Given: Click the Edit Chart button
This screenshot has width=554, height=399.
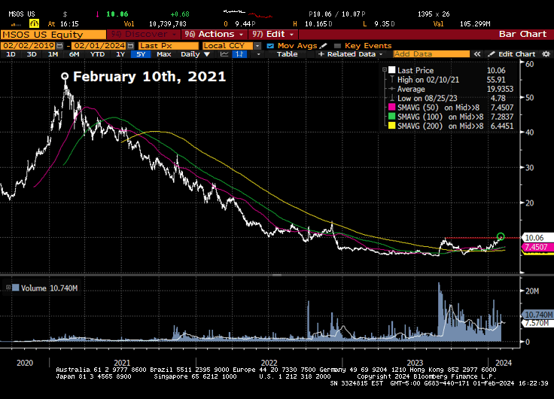Looking at the screenshot, I should pos(512,54).
